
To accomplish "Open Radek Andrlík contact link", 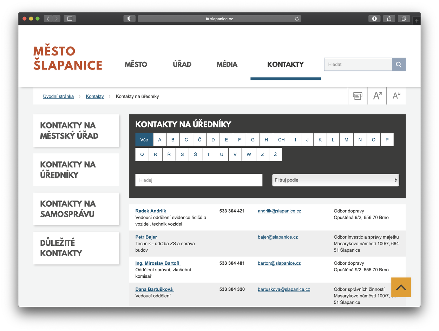I will 151,211.
